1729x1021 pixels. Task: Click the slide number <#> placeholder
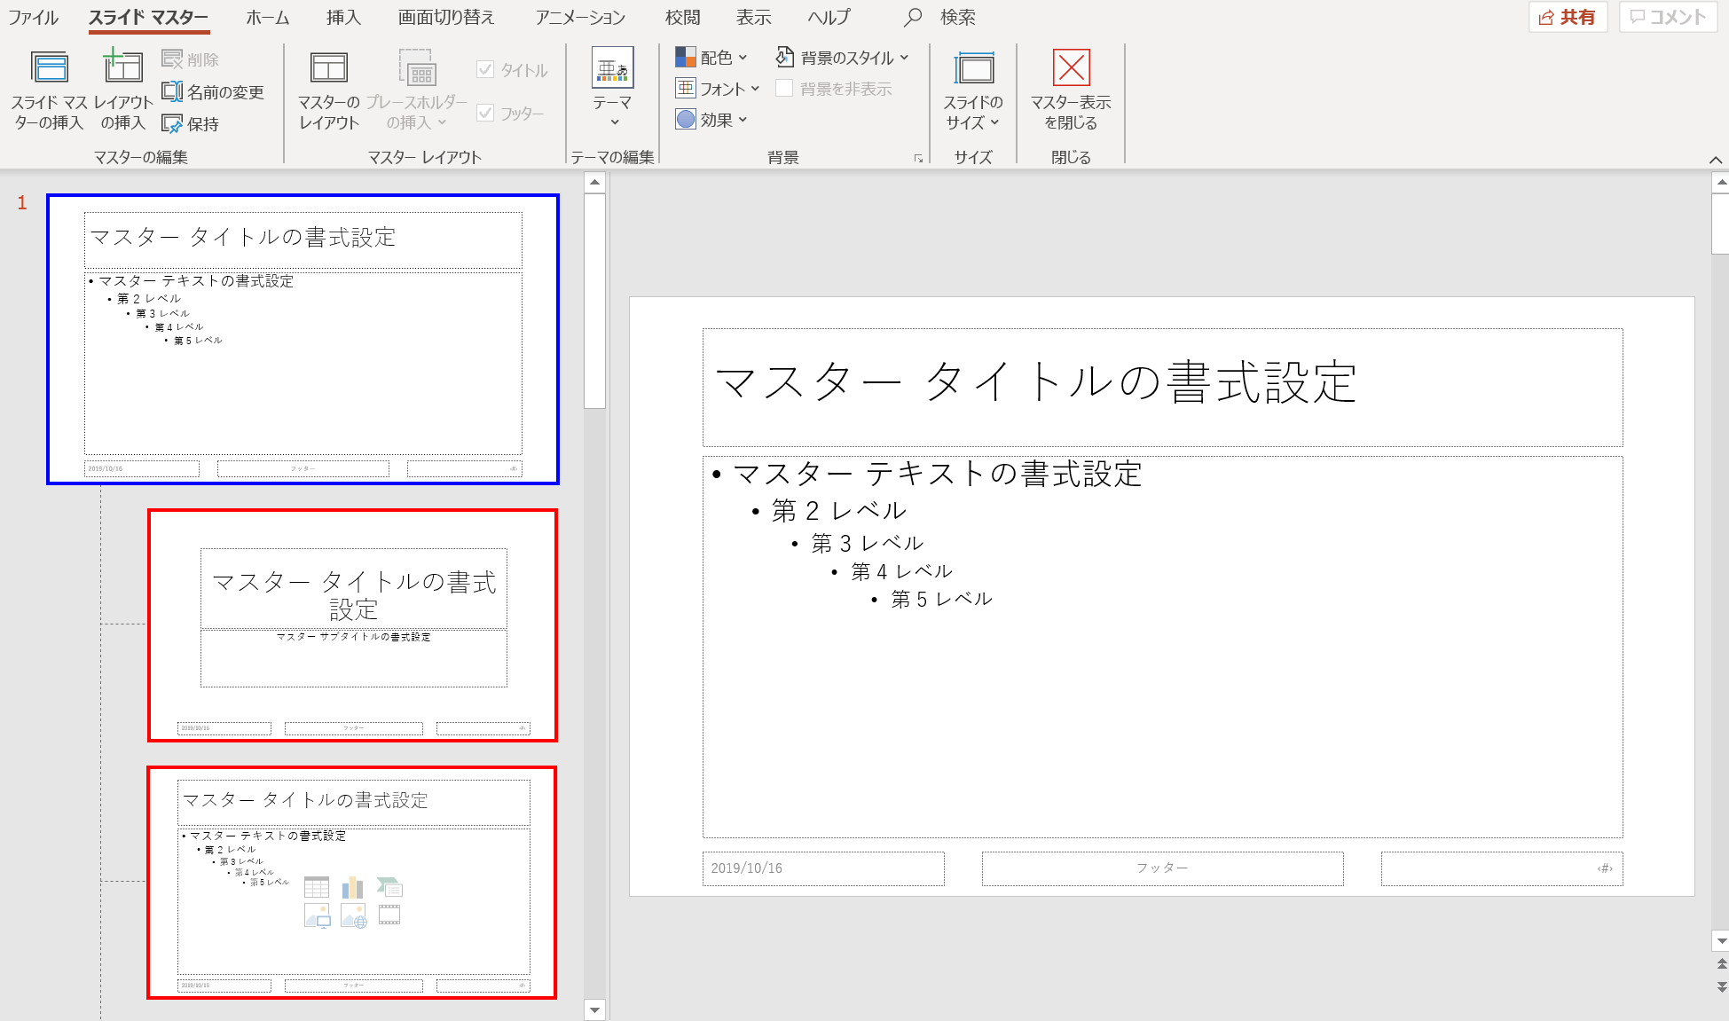[x=1502, y=868]
